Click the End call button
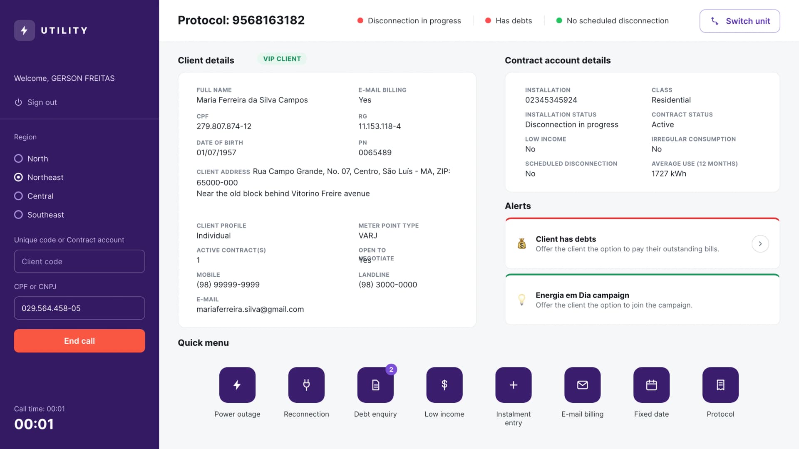 click(x=79, y=341)
